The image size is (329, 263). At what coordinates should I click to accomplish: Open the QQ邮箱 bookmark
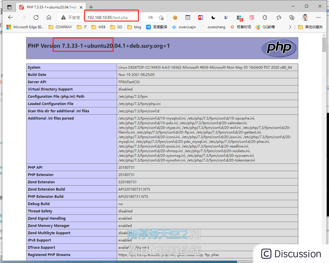[265, 27]
